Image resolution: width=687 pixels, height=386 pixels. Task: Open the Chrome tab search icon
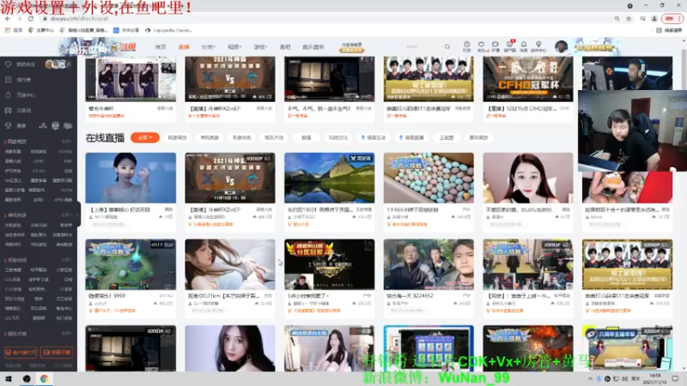(x=630, y=6)
